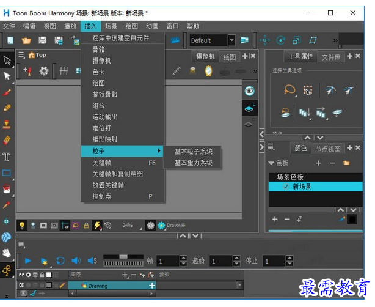This screenshot has width=375, height=307.
Task: Click the Scale tool in top toolbar
Action: (x=297, y=40)
